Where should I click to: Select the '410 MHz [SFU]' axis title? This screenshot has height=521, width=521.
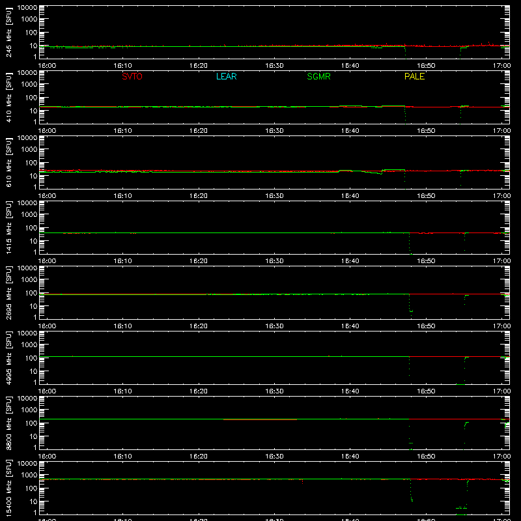[x=8, y=97]
